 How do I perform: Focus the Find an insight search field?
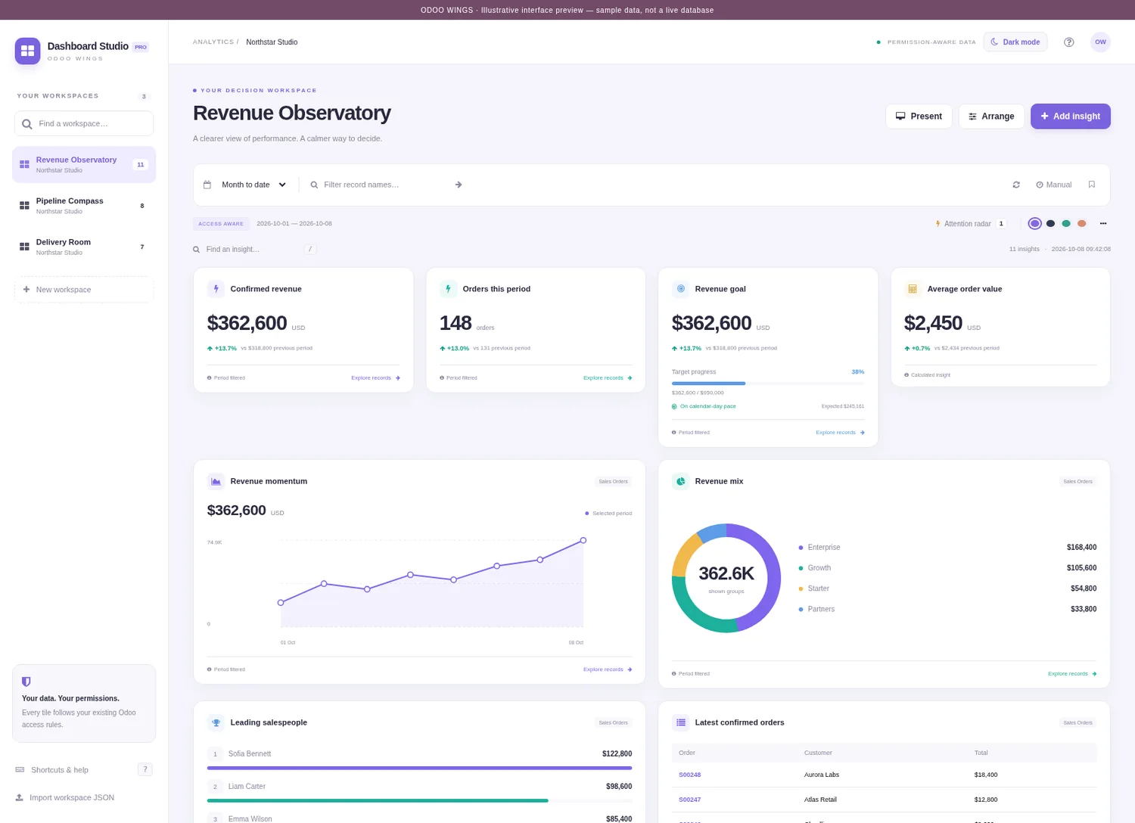click(253, 249)
